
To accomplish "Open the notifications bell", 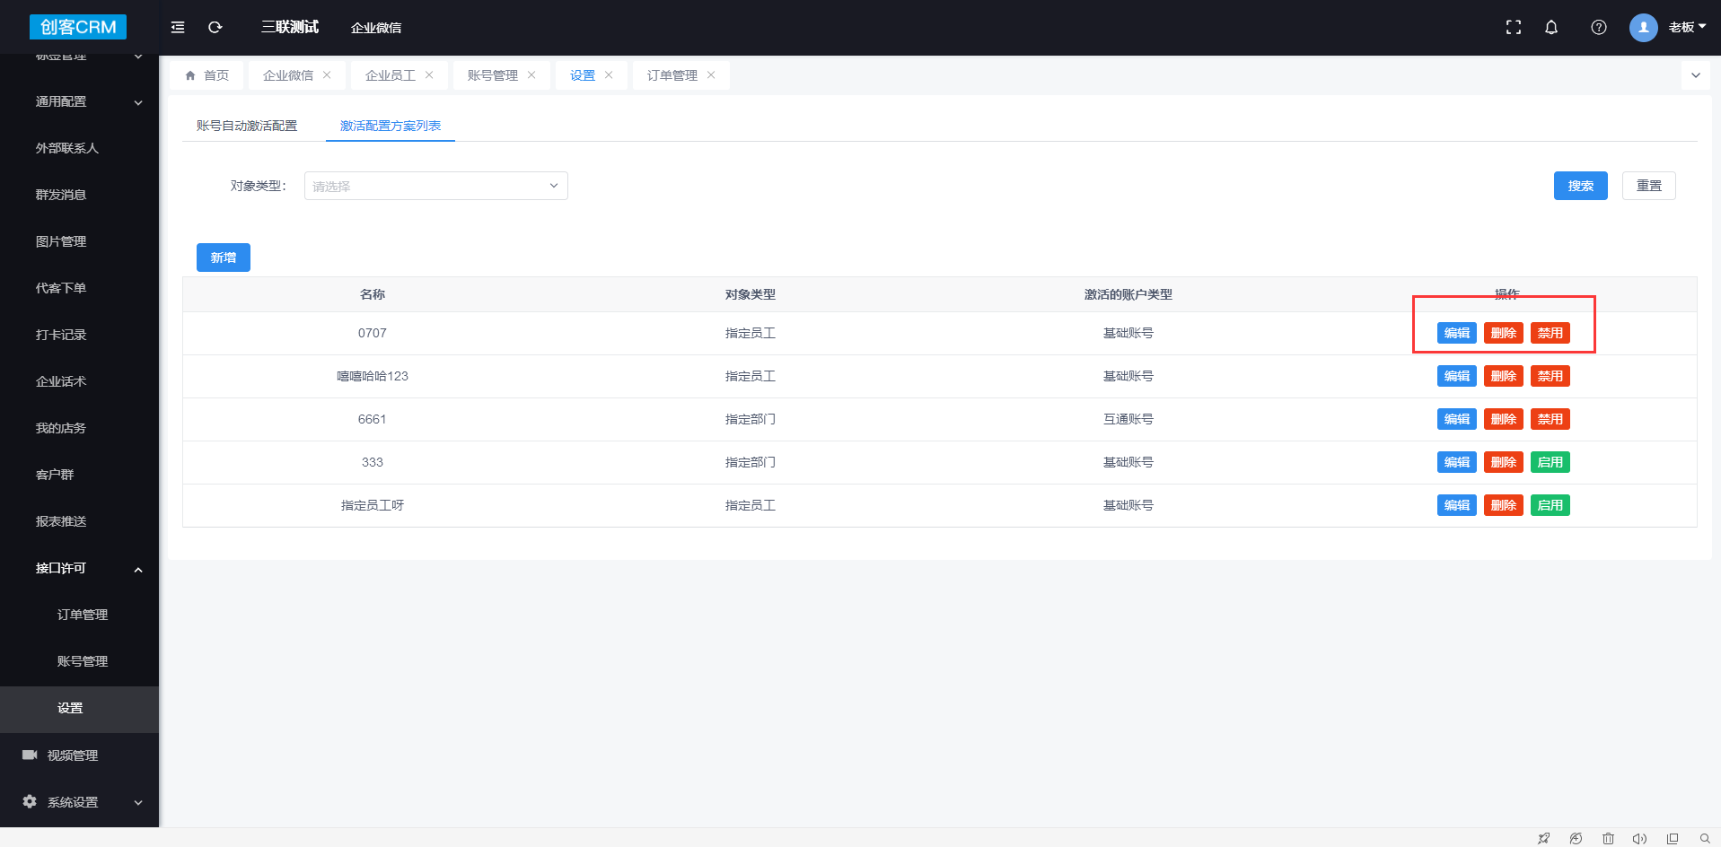I will [x=1551, y=27].
